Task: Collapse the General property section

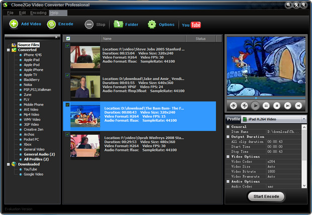Action: 228,127
